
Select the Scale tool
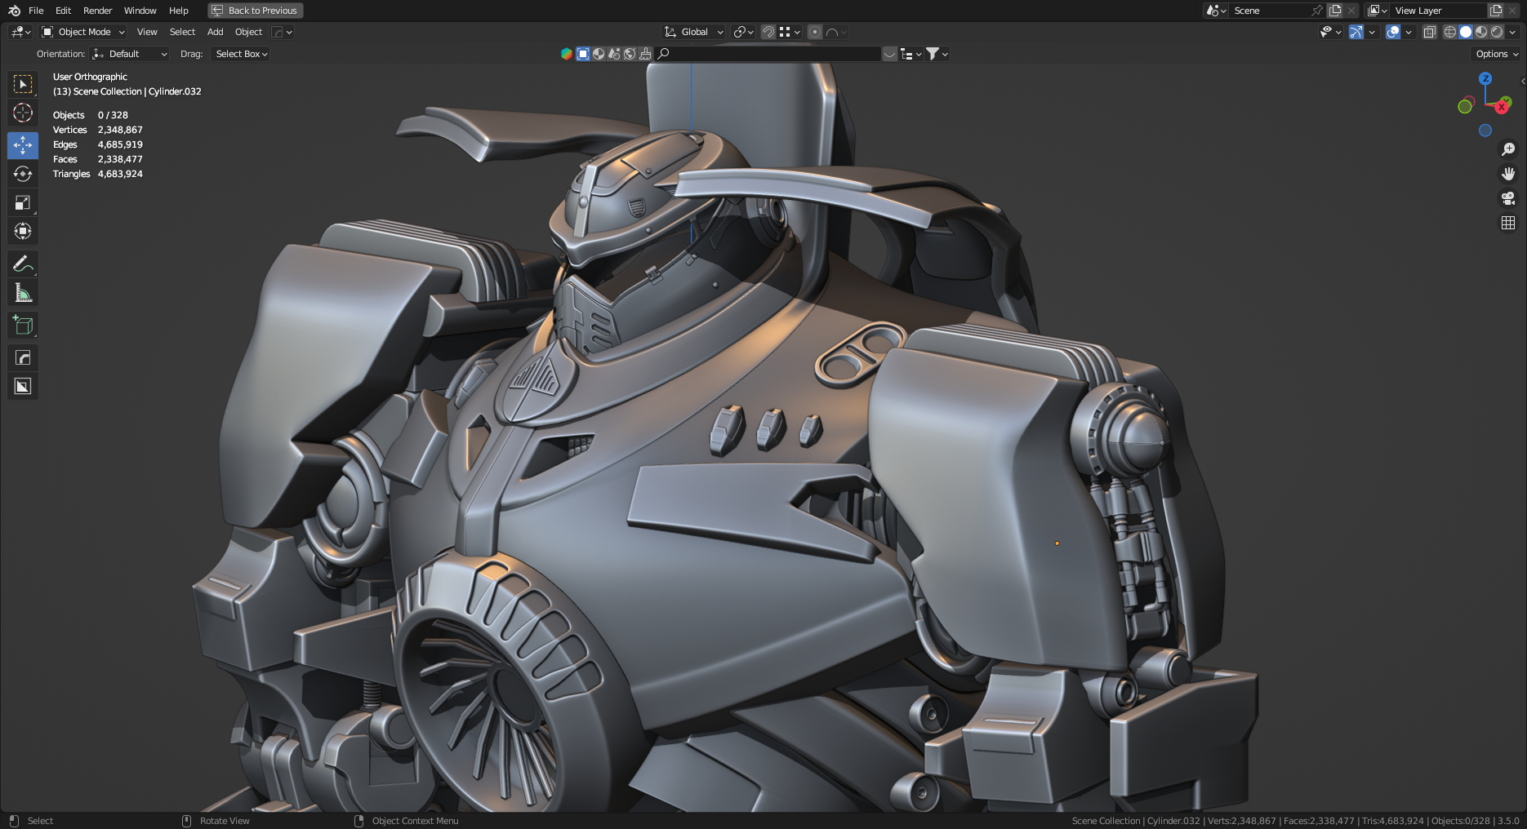(23, 202)
